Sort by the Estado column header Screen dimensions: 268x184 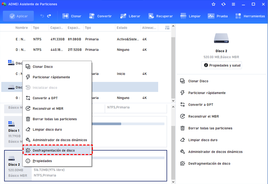(122, 28)
